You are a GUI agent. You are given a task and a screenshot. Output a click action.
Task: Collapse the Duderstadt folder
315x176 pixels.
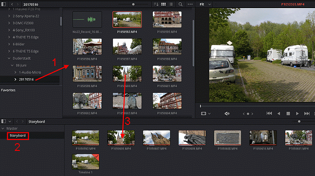[x=9, y=58]
